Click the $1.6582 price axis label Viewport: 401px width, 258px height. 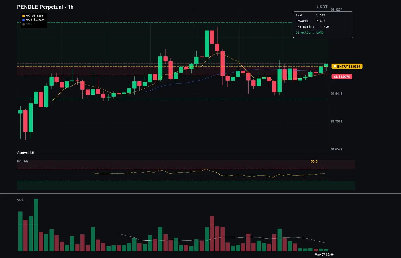click(337, 149)
